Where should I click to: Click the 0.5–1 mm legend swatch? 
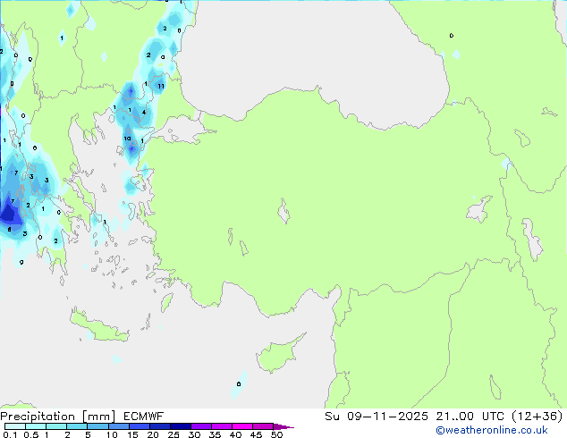(36, 426)
